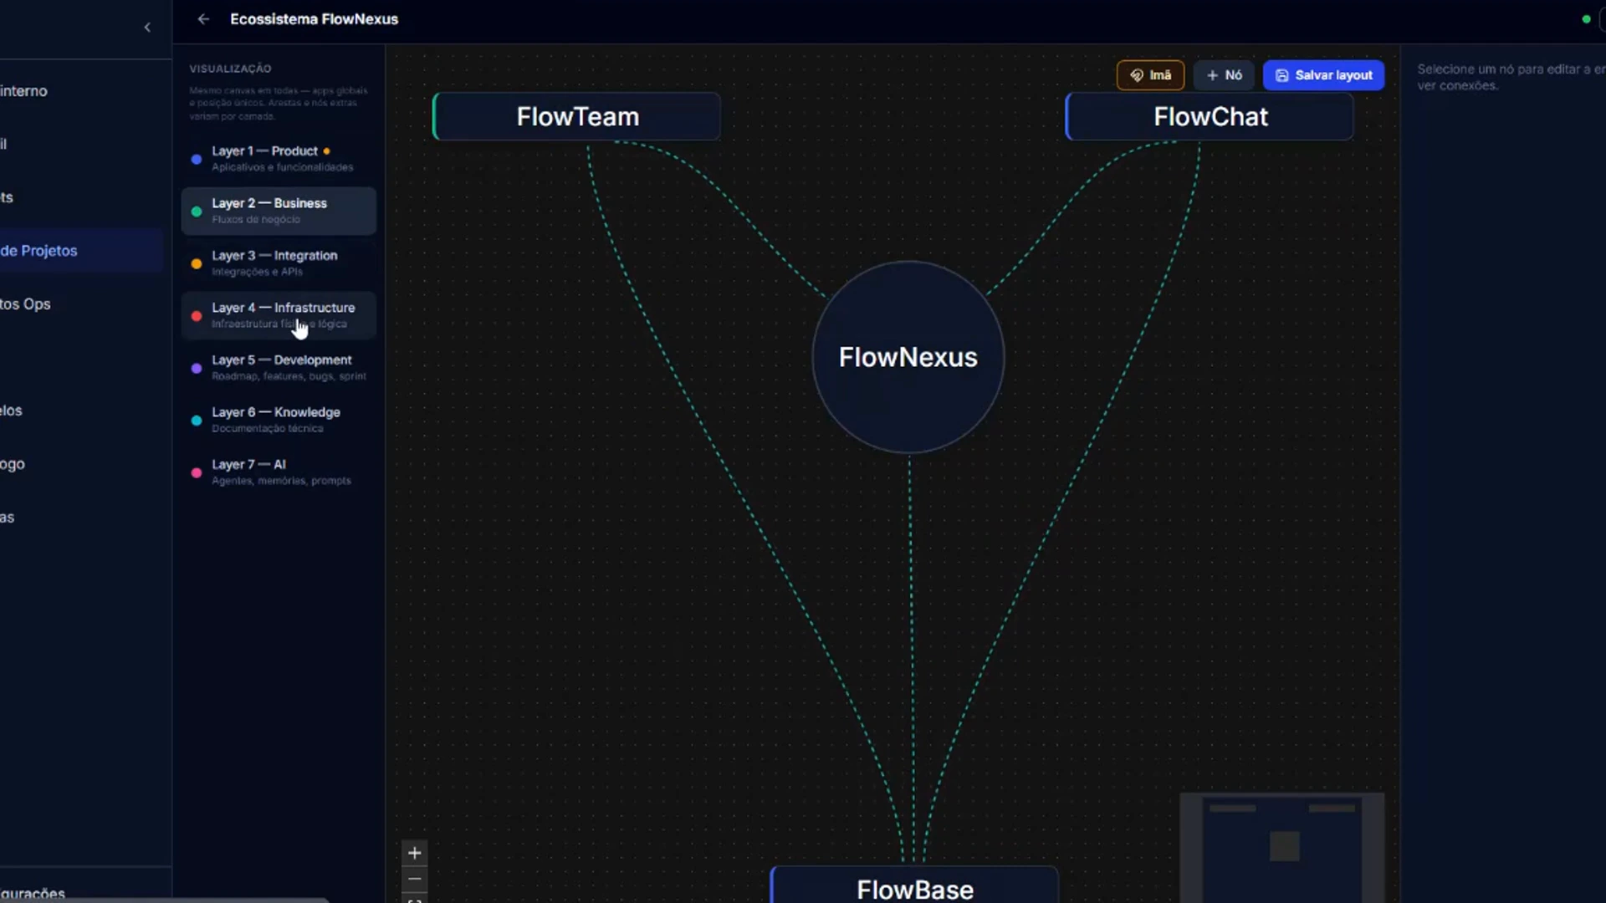Click the canvas minimap thumbnail
The width and height of the screenshot is (1606, 903).
[x=1281, y=848]
